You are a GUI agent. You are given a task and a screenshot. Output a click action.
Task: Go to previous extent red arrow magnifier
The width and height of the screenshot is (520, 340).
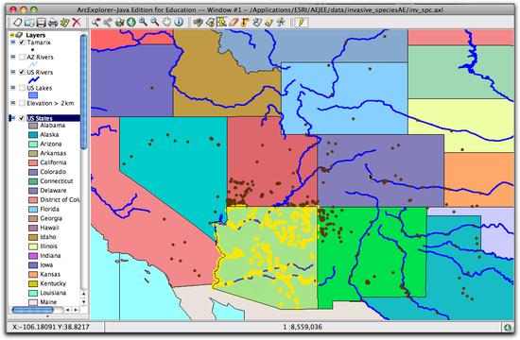coord(95,23)
